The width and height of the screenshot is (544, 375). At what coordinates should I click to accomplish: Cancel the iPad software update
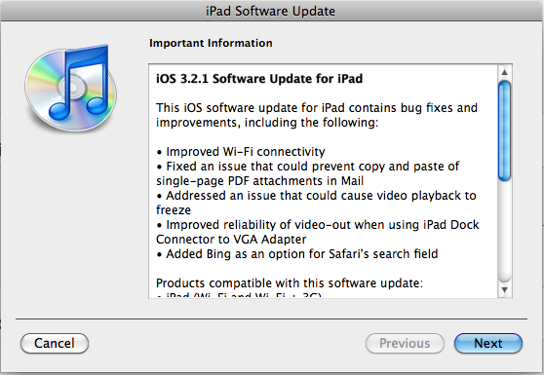coord(55,343)
